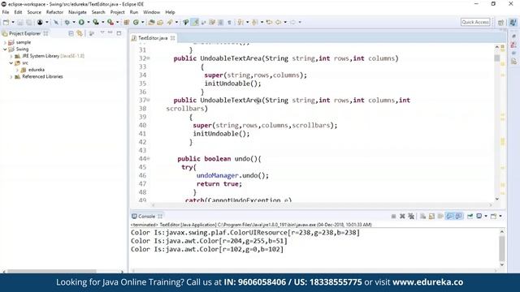This screenshot has width=520, height=292.
Task: Expand the JRE System Library node
Action: [11, 56]
